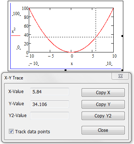Click the 40 tick label on y-axis
Screen dimensions: 134x144
click(26, 35)
